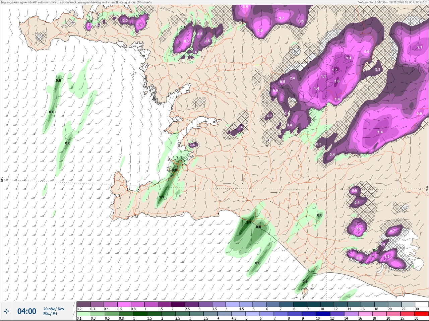Click the wind rose icon beside 04:00
429x321 pixels.
click(x=7, y=311)
